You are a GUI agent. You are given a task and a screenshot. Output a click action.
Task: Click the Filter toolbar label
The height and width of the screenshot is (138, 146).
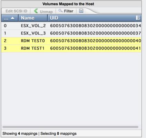[69, 11]
